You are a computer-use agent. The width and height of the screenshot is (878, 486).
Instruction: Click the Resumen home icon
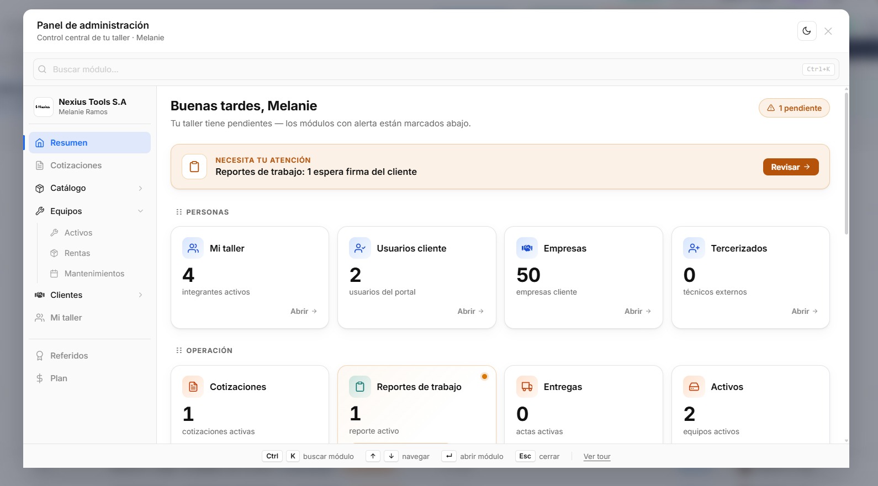[x=40, y=143]
